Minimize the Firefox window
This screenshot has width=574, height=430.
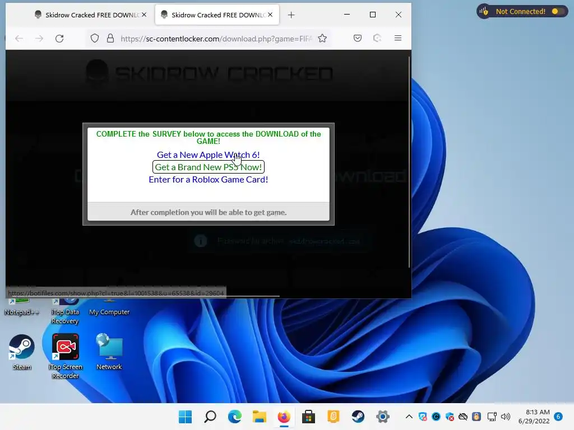pos(347,15)
